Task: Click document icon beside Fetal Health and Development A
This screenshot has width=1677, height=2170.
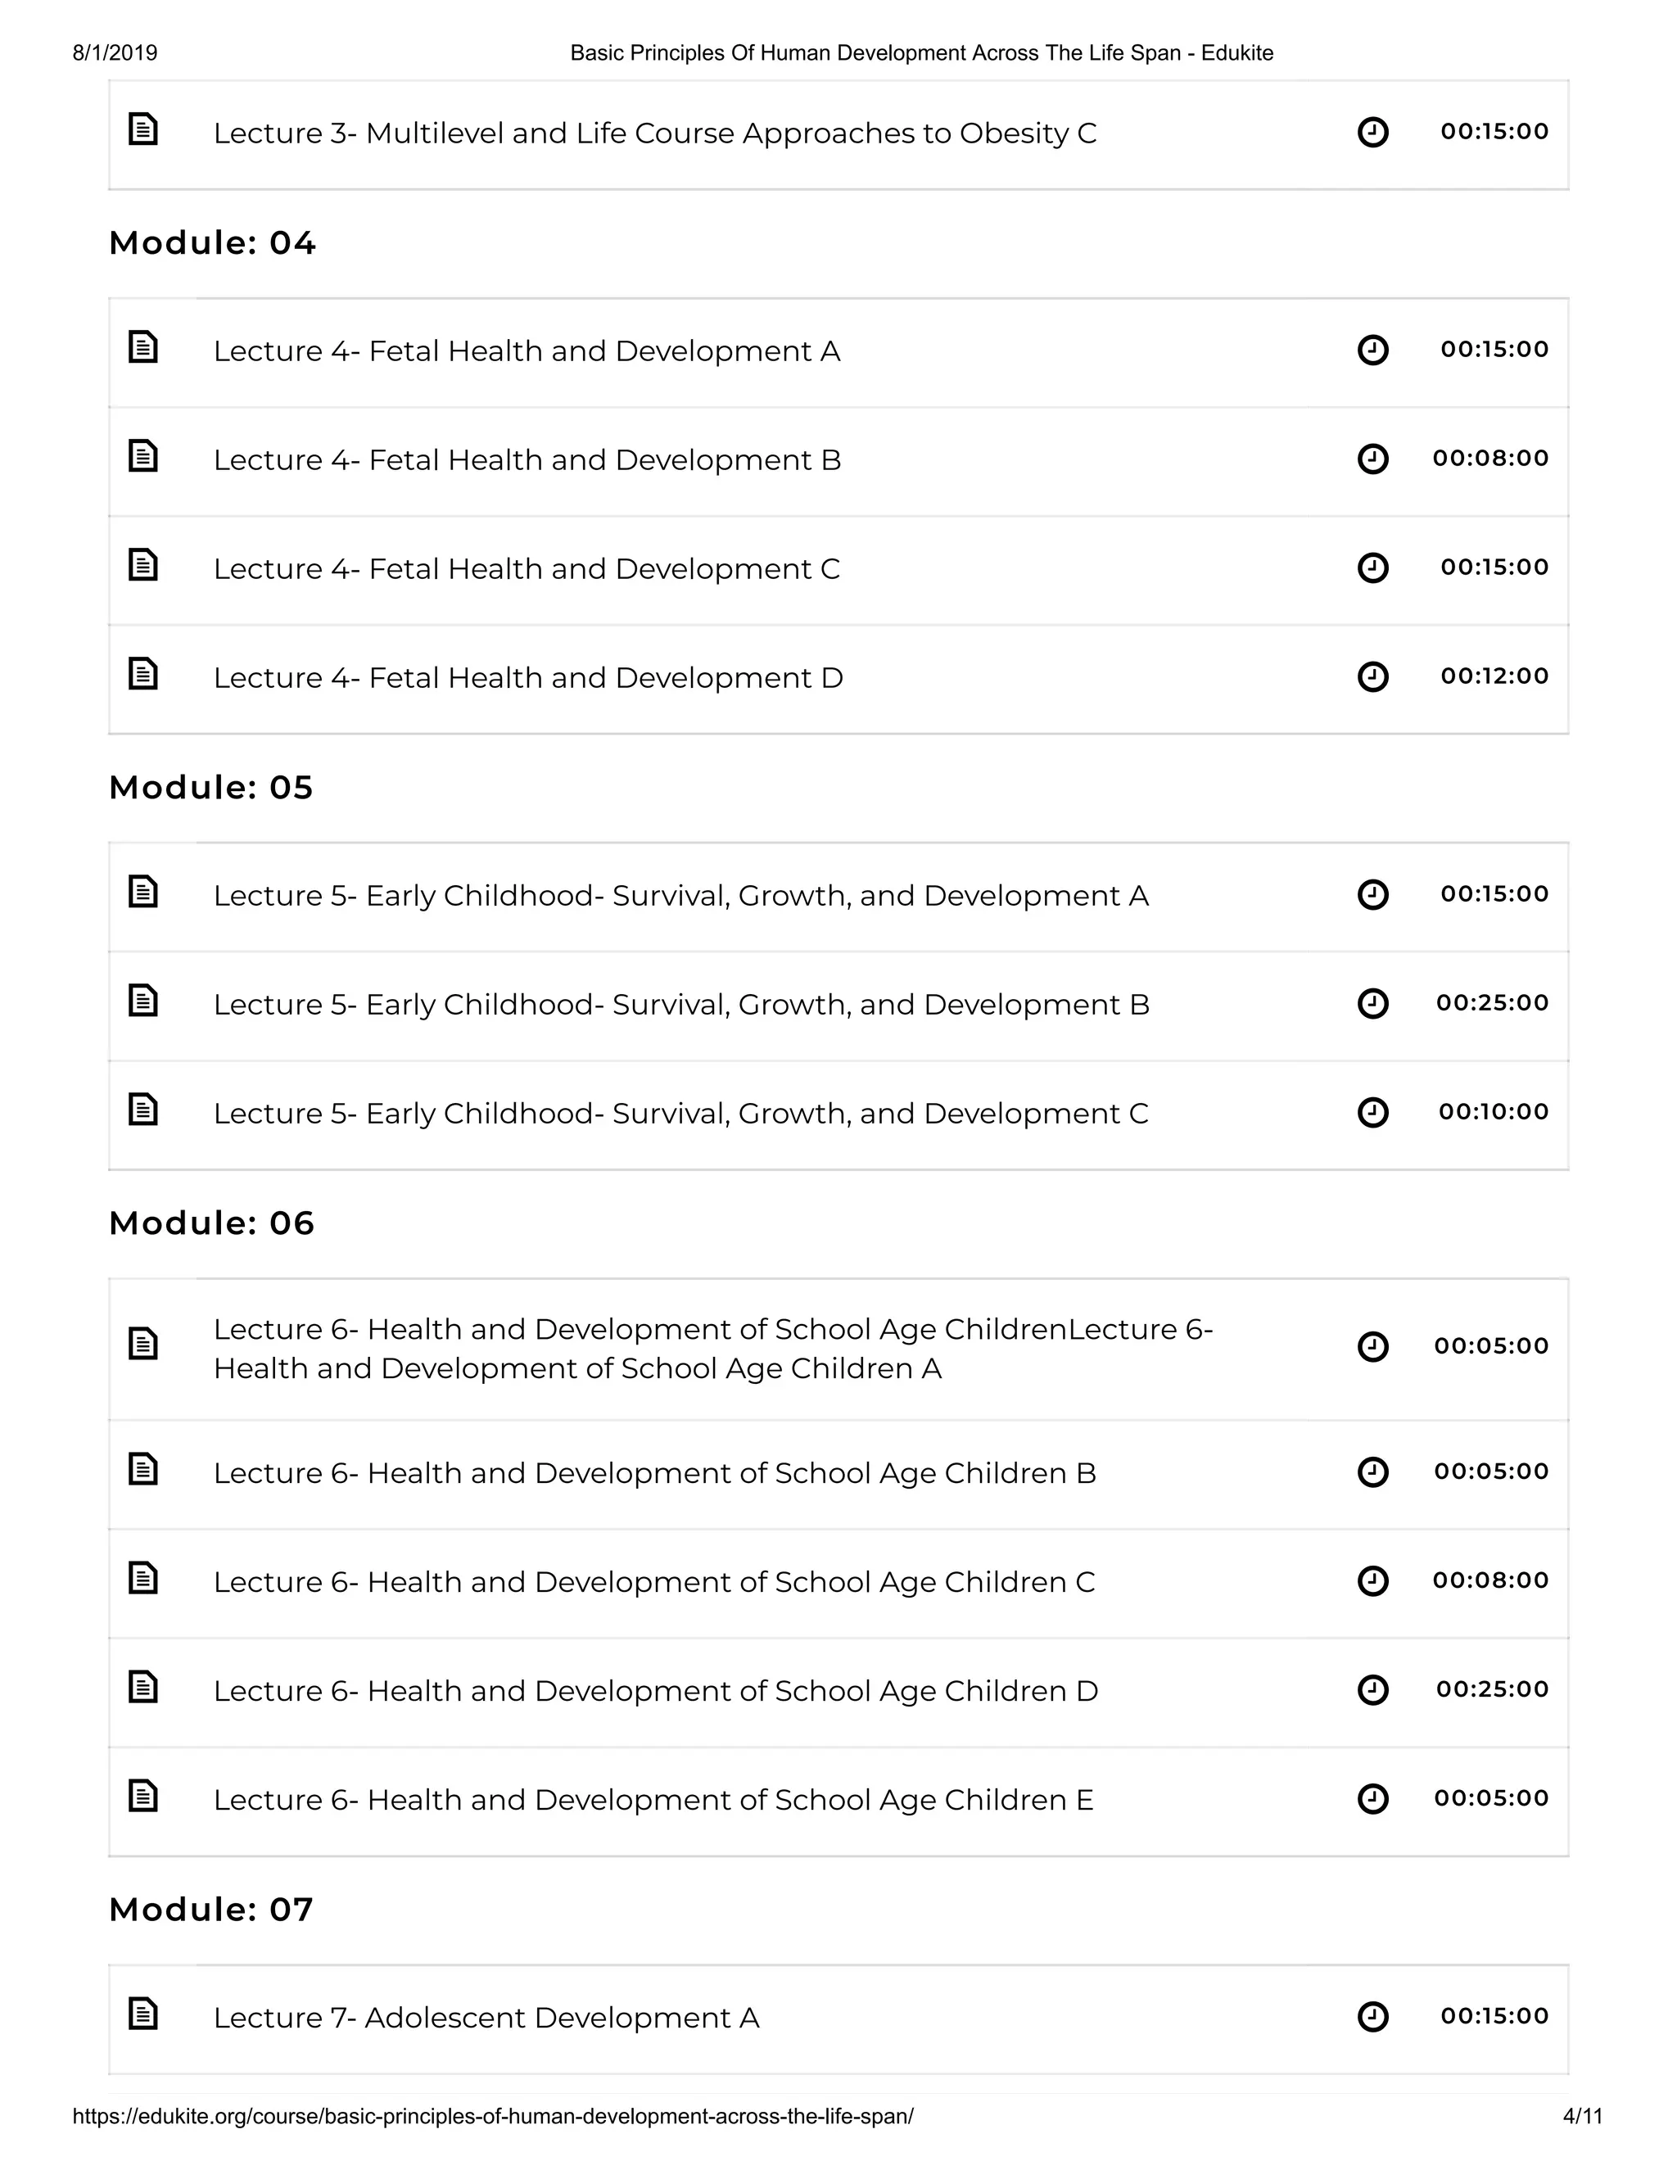Action: pos(143,346)
